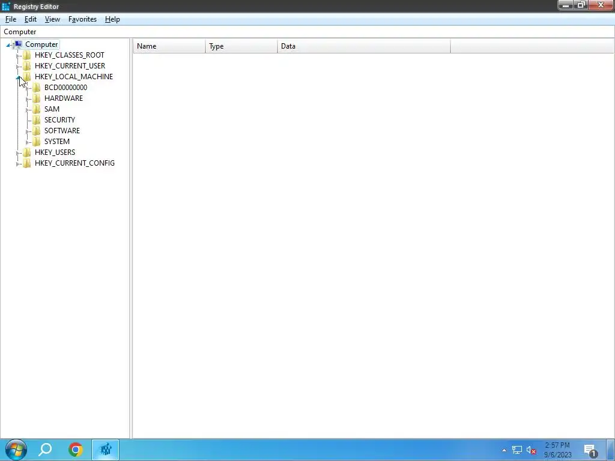Click the Type column header
This screenshot has height=461, width=615.
[241, 46]
